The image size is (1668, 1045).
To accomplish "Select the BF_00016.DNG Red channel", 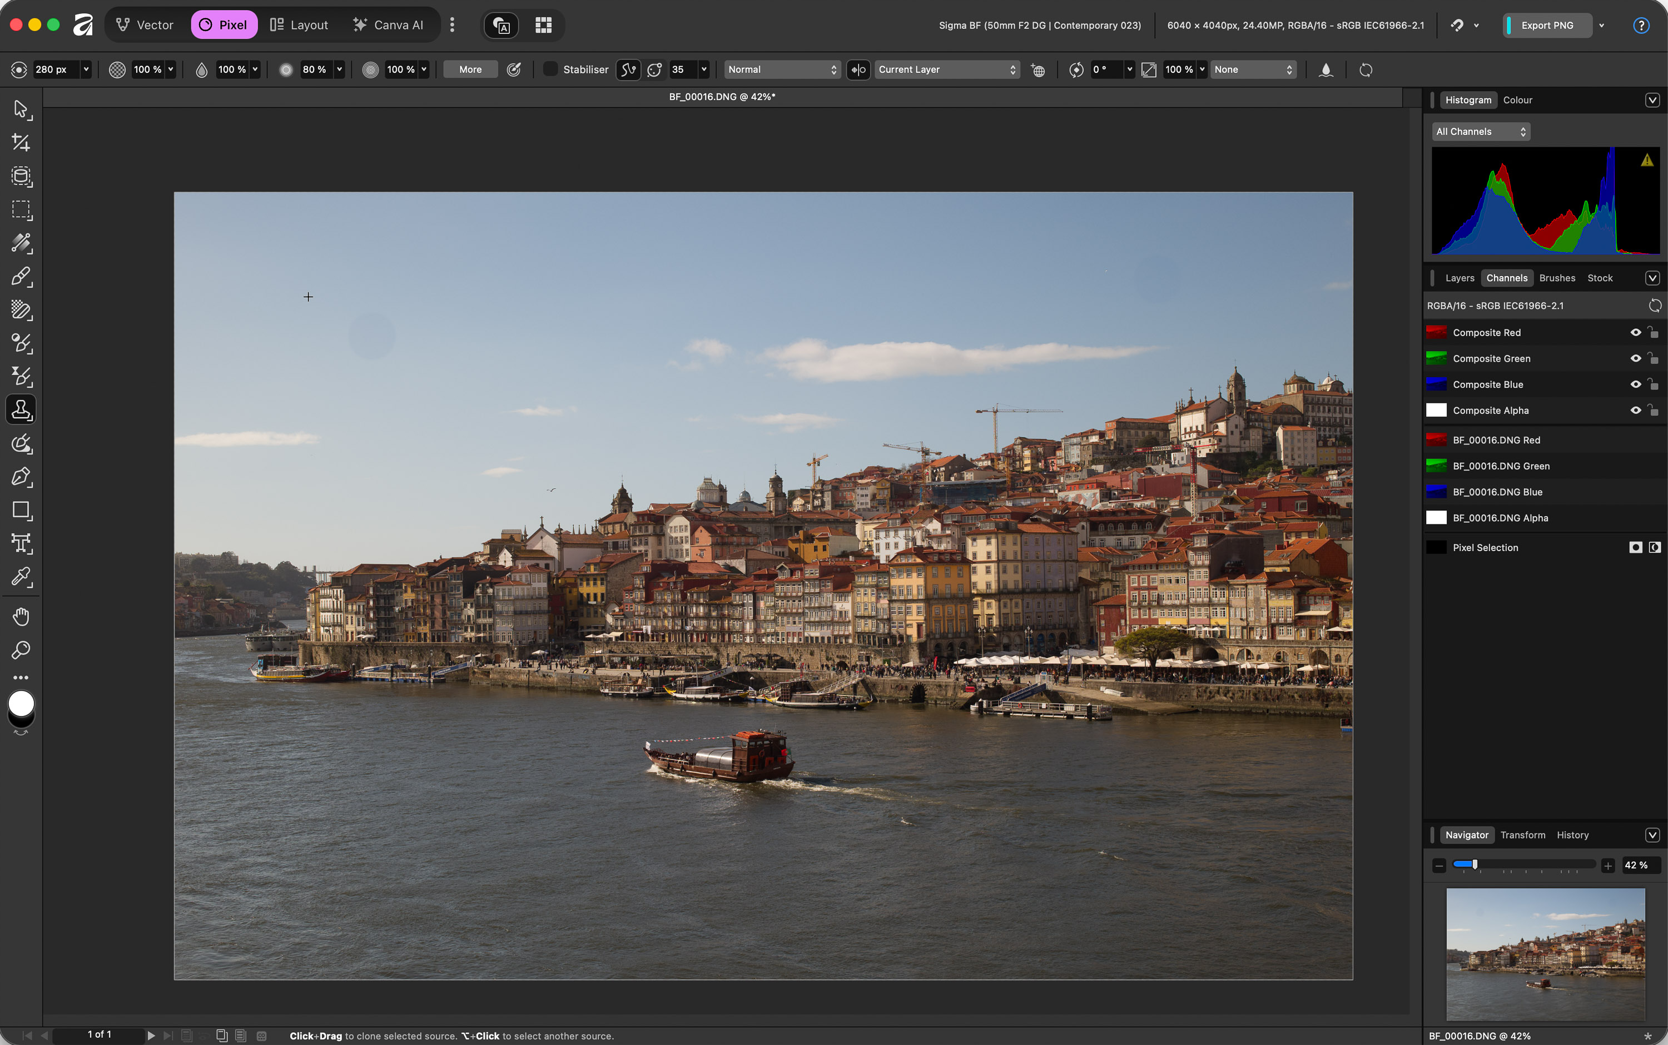I will tap(1545, 440).
